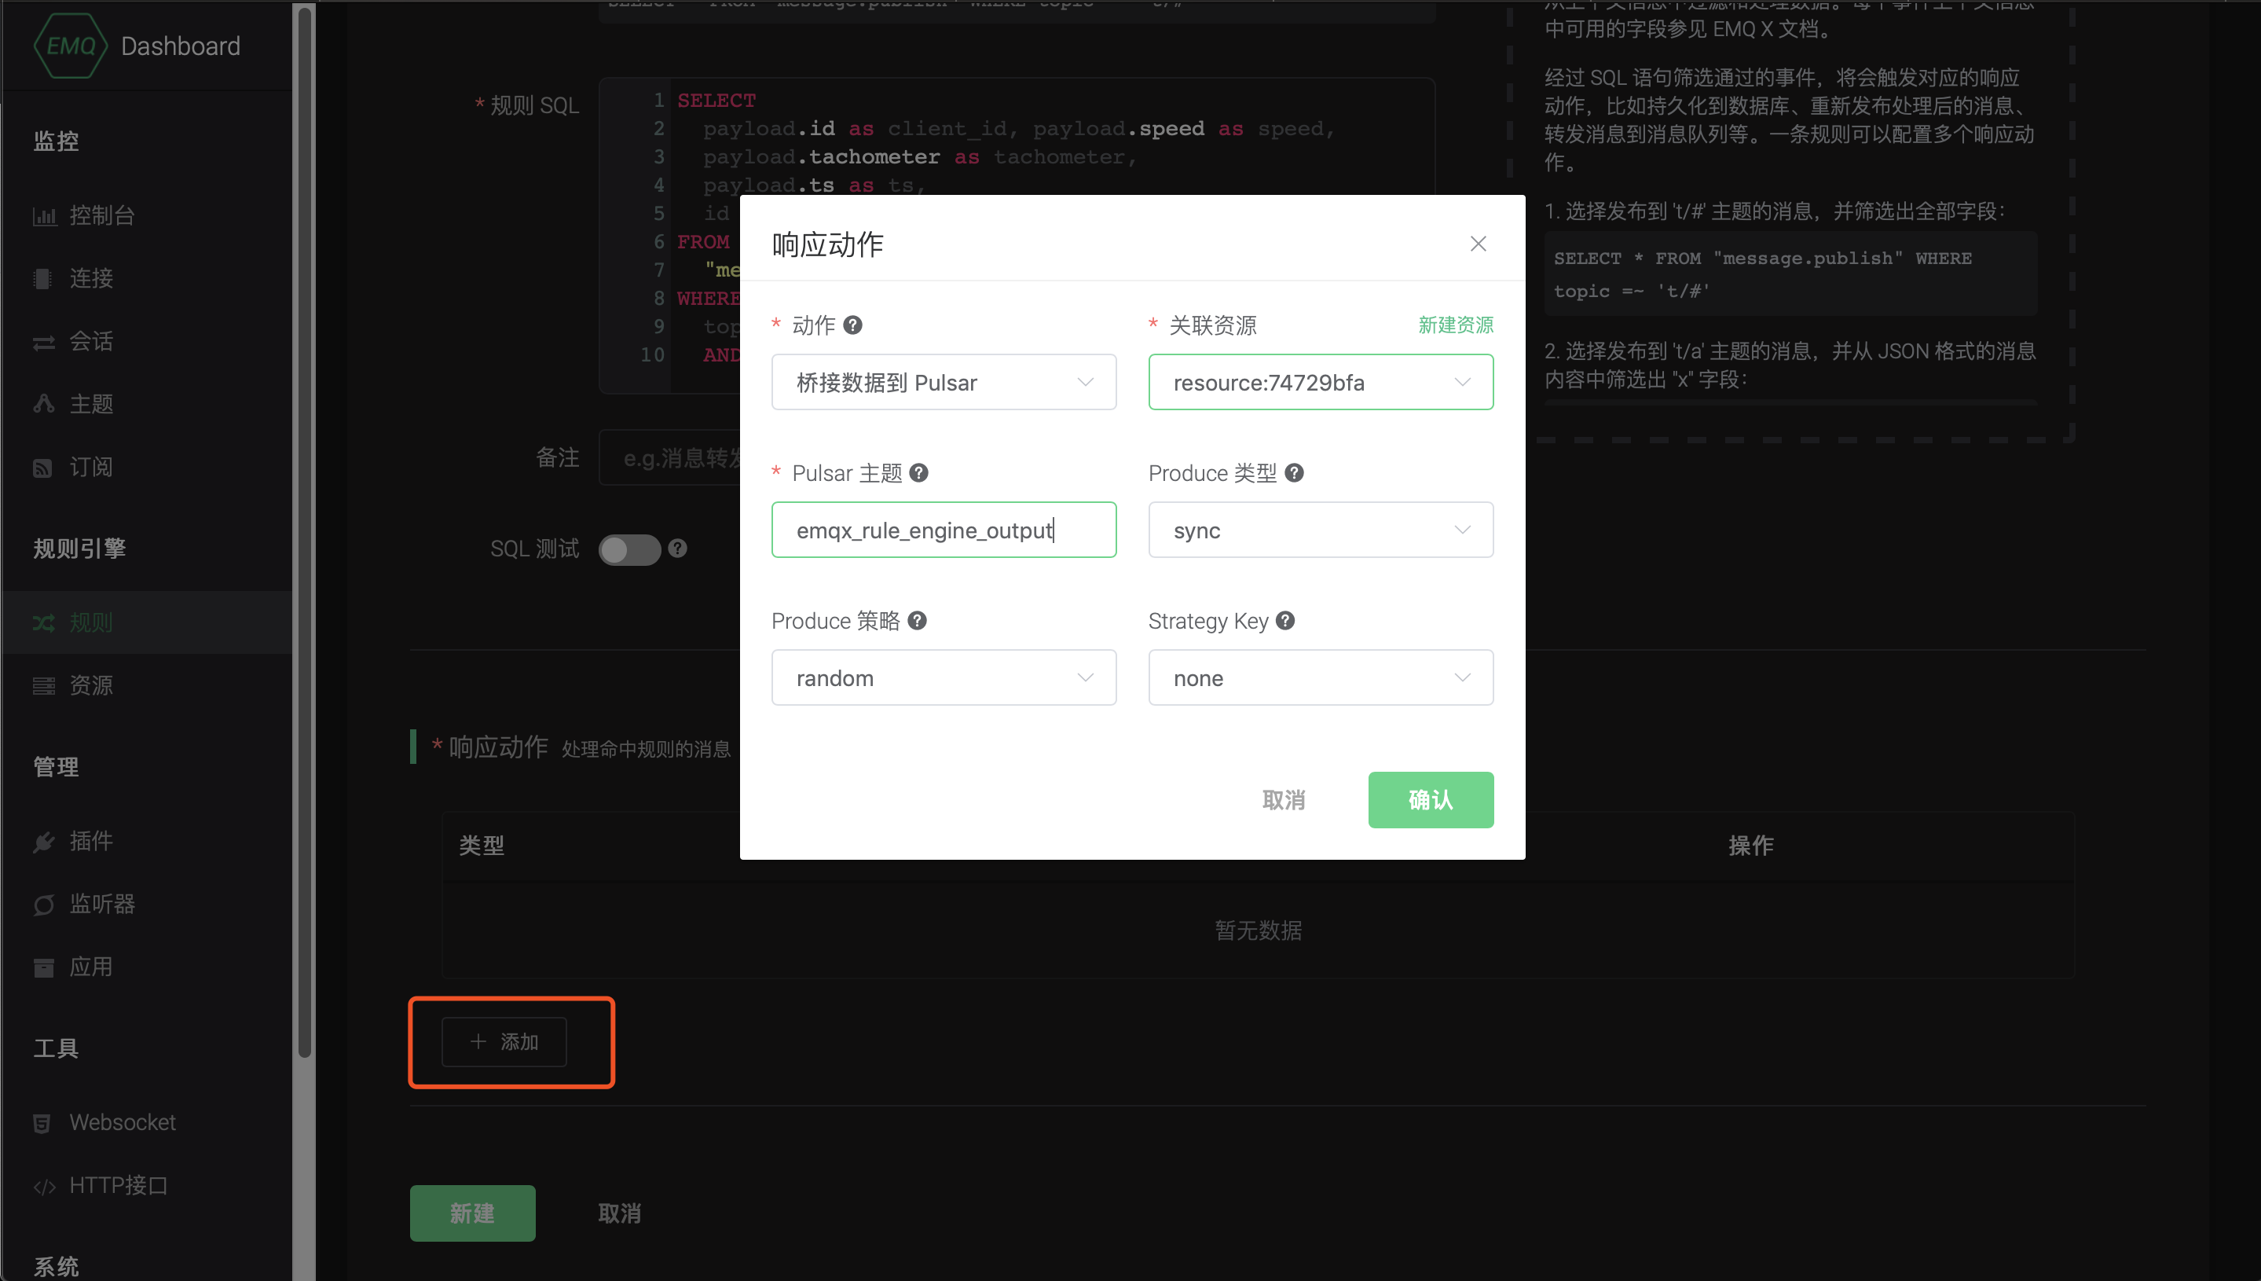Image resolution: width=2261 pixels, height=1281 pixels.
Task: Click the EMQ logo in the sidebar
Action: tap(71, 46)
